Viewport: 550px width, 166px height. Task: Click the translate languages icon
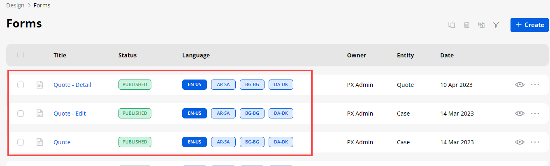(x=481, y=25)
